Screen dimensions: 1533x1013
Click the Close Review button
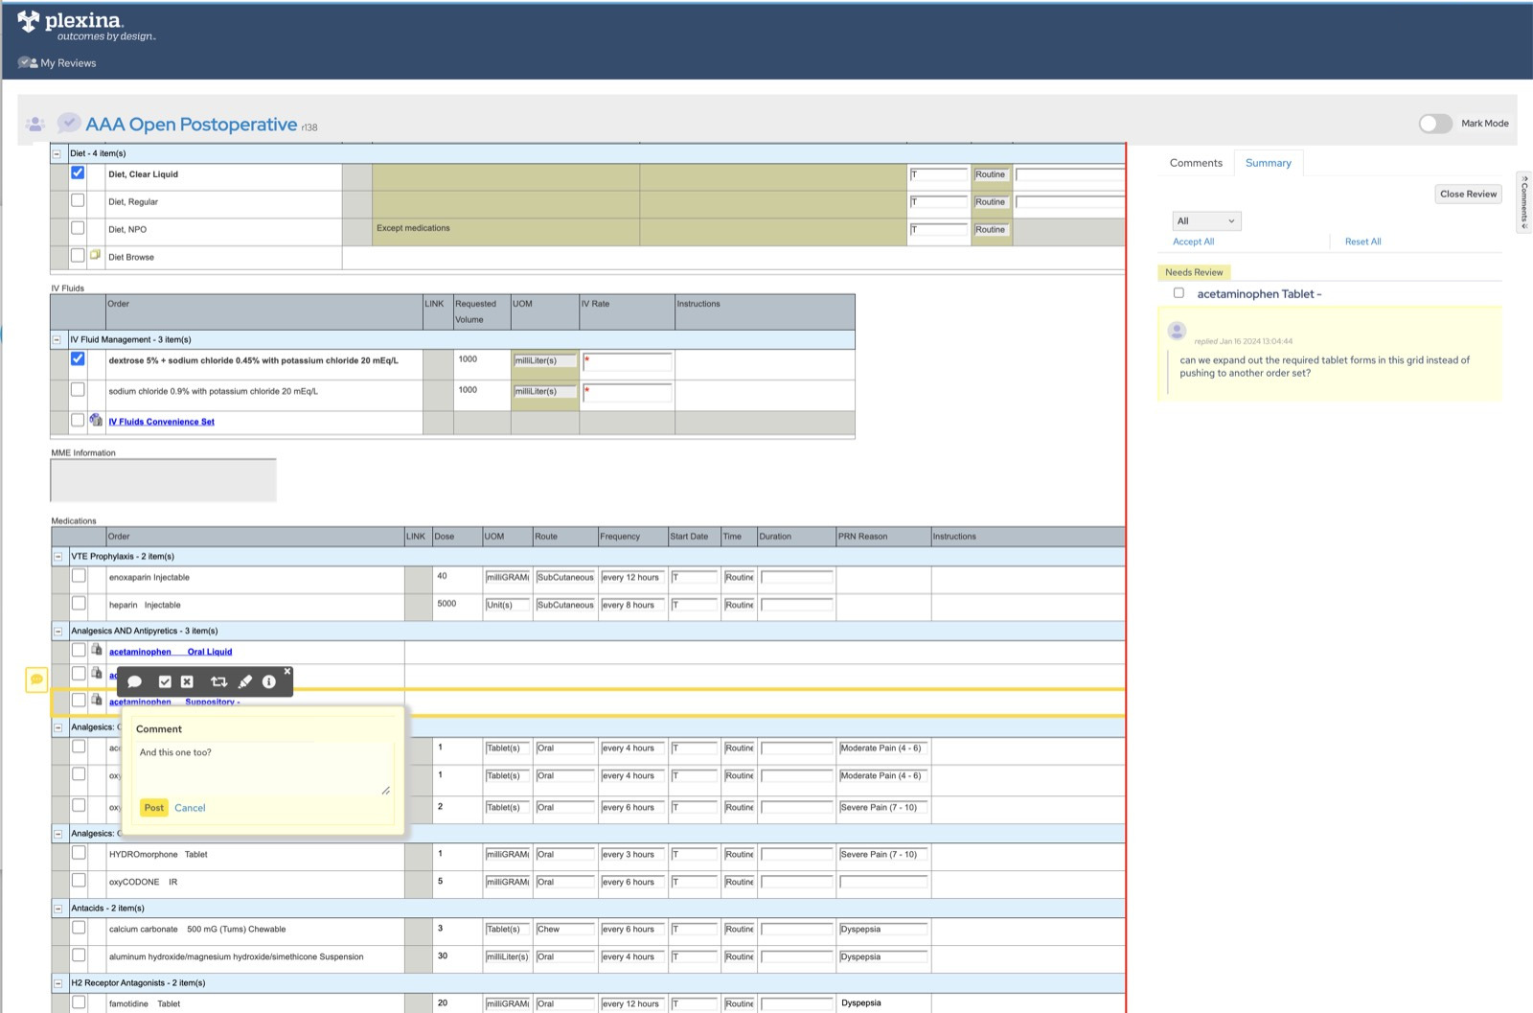[1468, 194]
